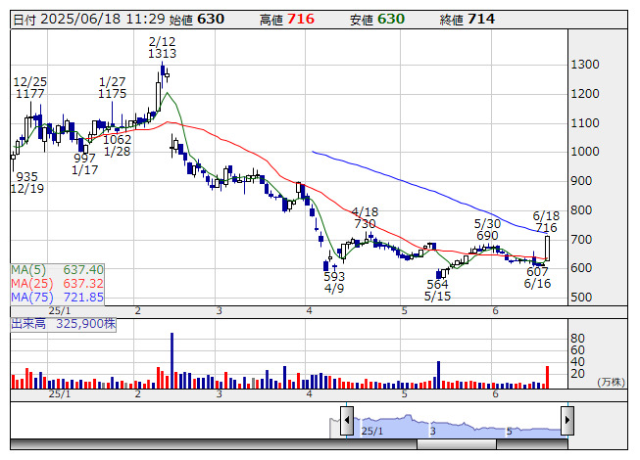Click the 出来高 325,900株 volume label
Image resolution: width=640 pixels, height=460 pixels.
click(64, 324)
